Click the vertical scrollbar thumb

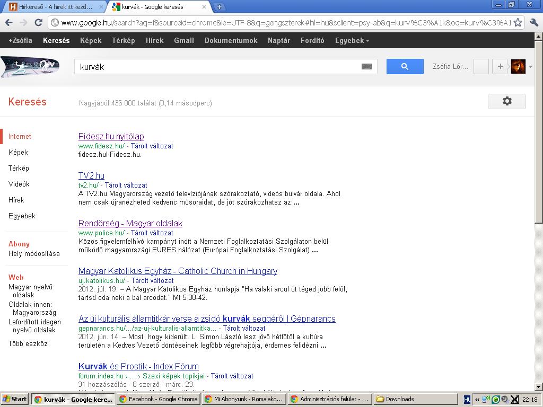point(539,131)
